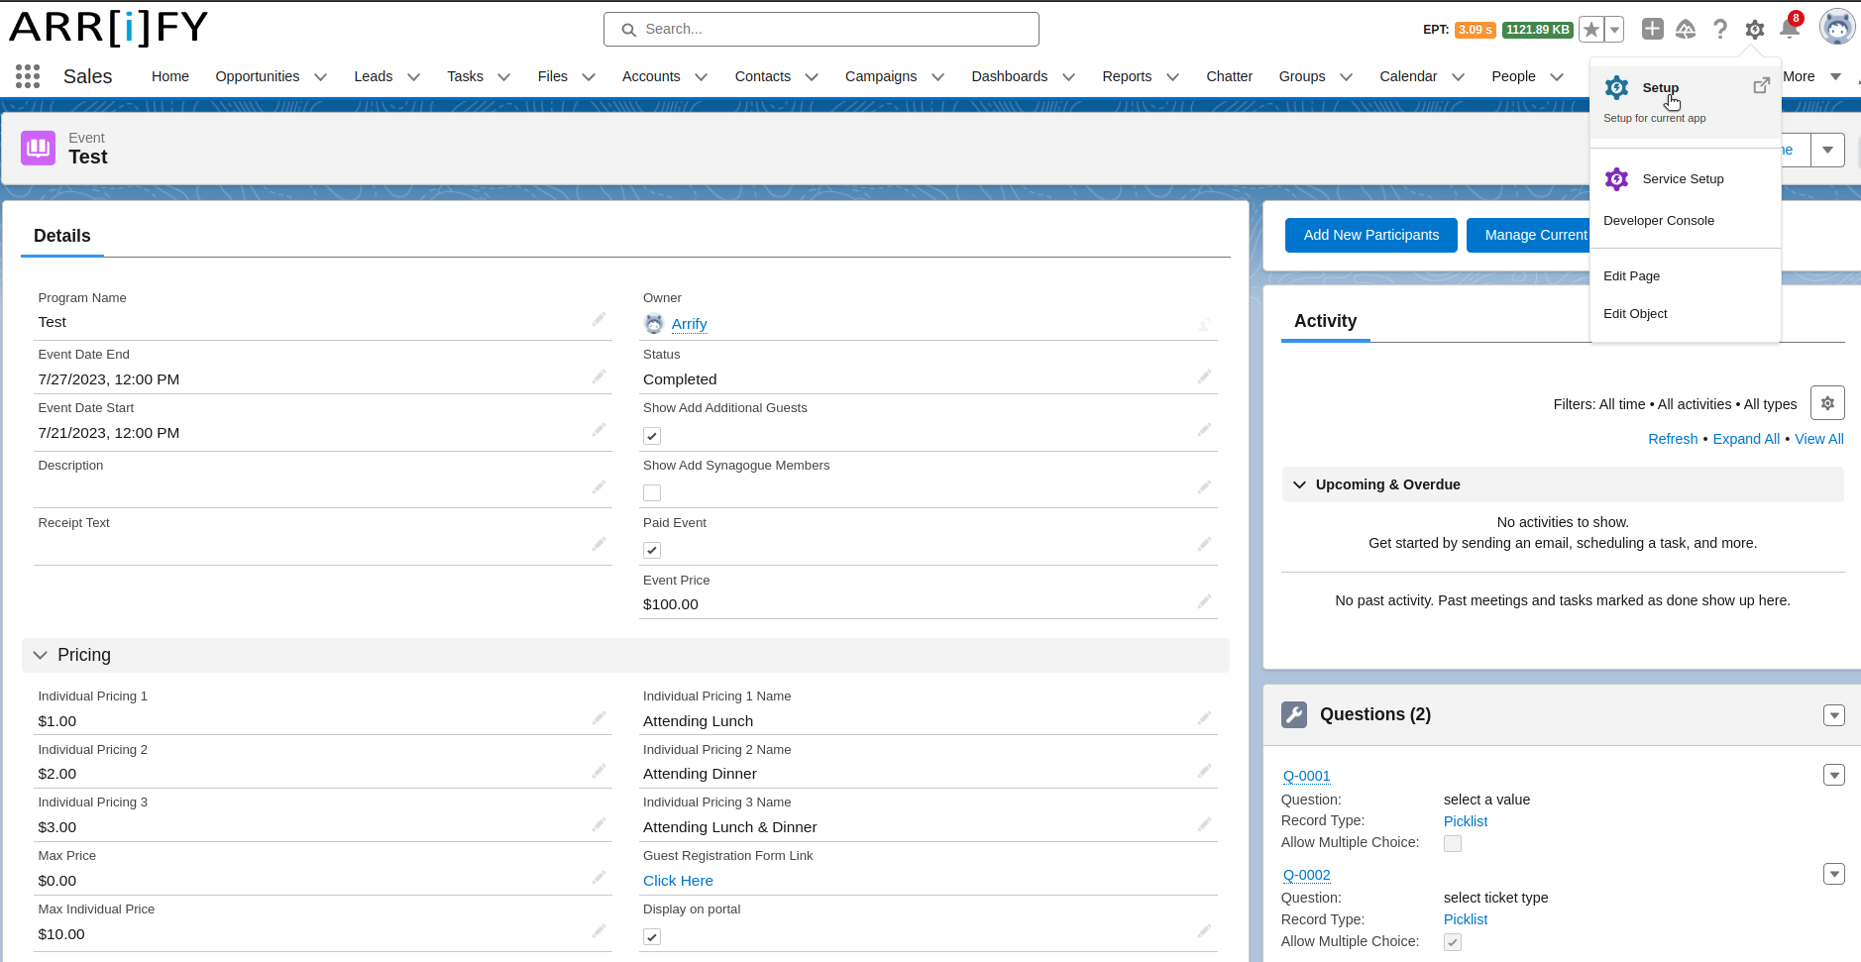Click in the global Search field
Image resolution: width=1861 pixels, height=962 pixels.
pyautogui.click(x=821, y=29)
